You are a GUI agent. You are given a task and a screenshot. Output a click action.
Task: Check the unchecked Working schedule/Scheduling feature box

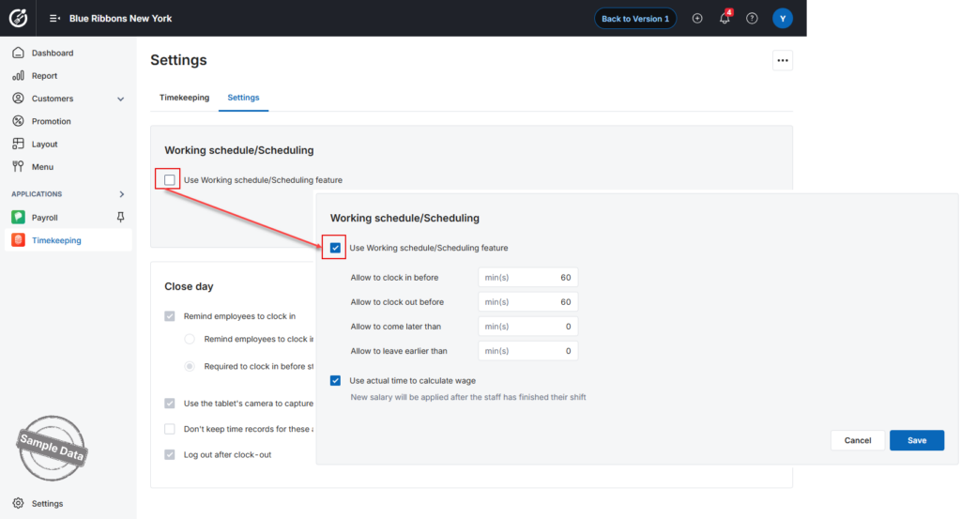coord(170,179)
